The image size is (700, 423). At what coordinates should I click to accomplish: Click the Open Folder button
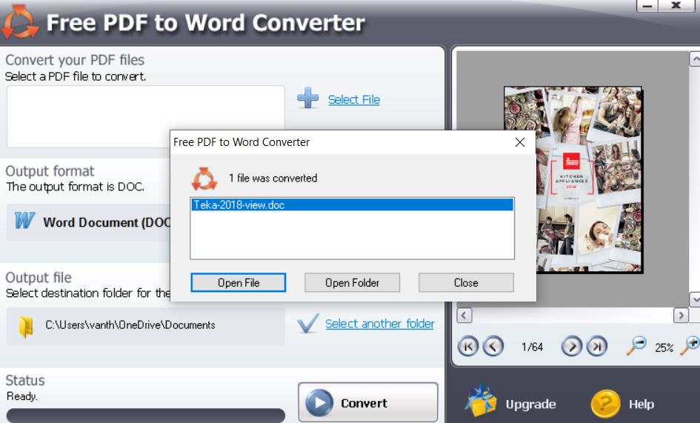pos(353,283)
